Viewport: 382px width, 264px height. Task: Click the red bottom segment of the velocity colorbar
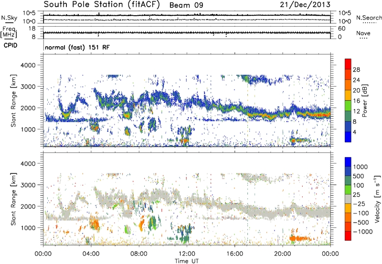(x=348, y=236)
